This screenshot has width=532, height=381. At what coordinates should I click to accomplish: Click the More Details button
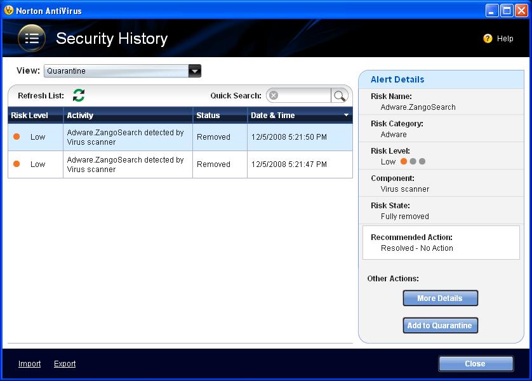click(441, 298)
